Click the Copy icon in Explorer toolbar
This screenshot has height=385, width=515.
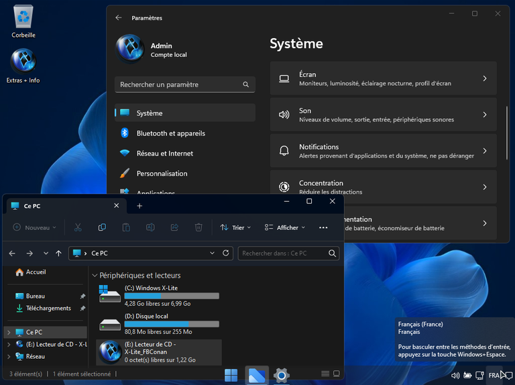(102, 227)
